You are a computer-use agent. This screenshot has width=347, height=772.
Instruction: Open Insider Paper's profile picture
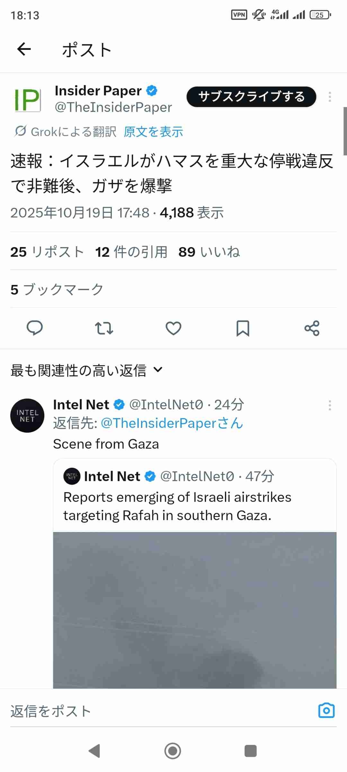click(x=28, y=100)
